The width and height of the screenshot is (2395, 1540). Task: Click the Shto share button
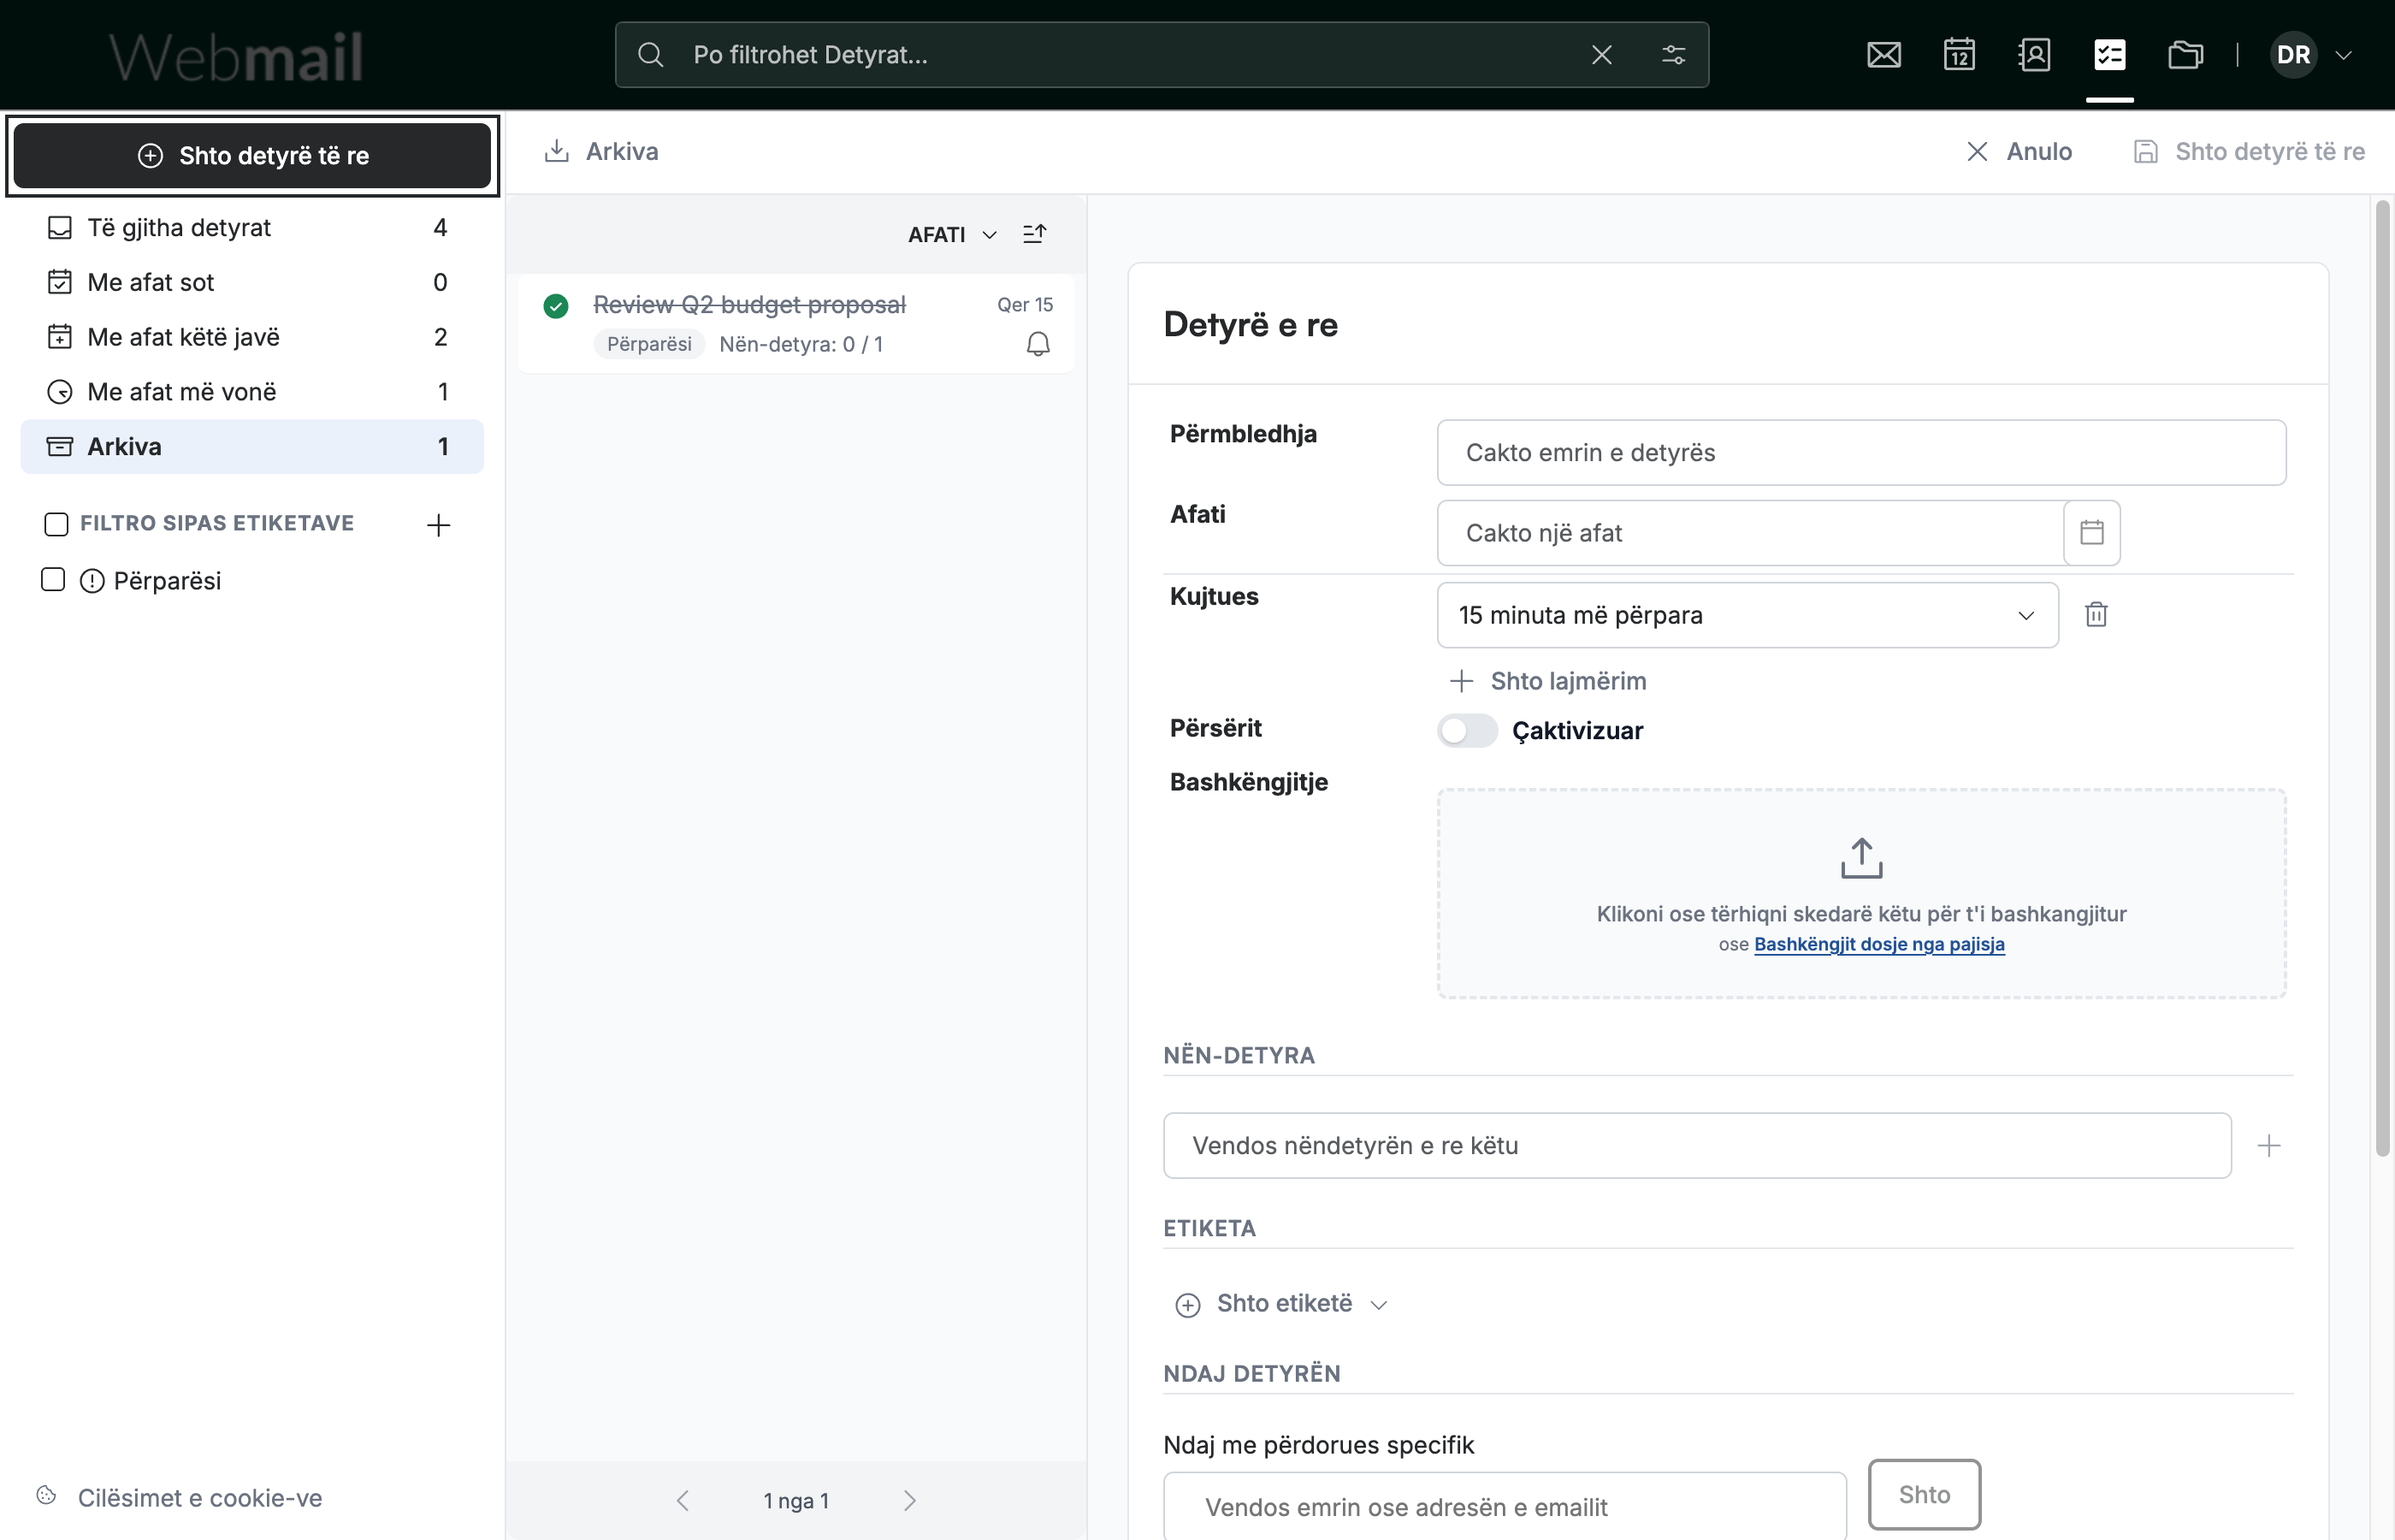(x=1925, y=1494)
